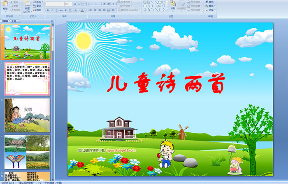Click the Copy (复制) button
288x184 pixels.
[x=14, y=6]
